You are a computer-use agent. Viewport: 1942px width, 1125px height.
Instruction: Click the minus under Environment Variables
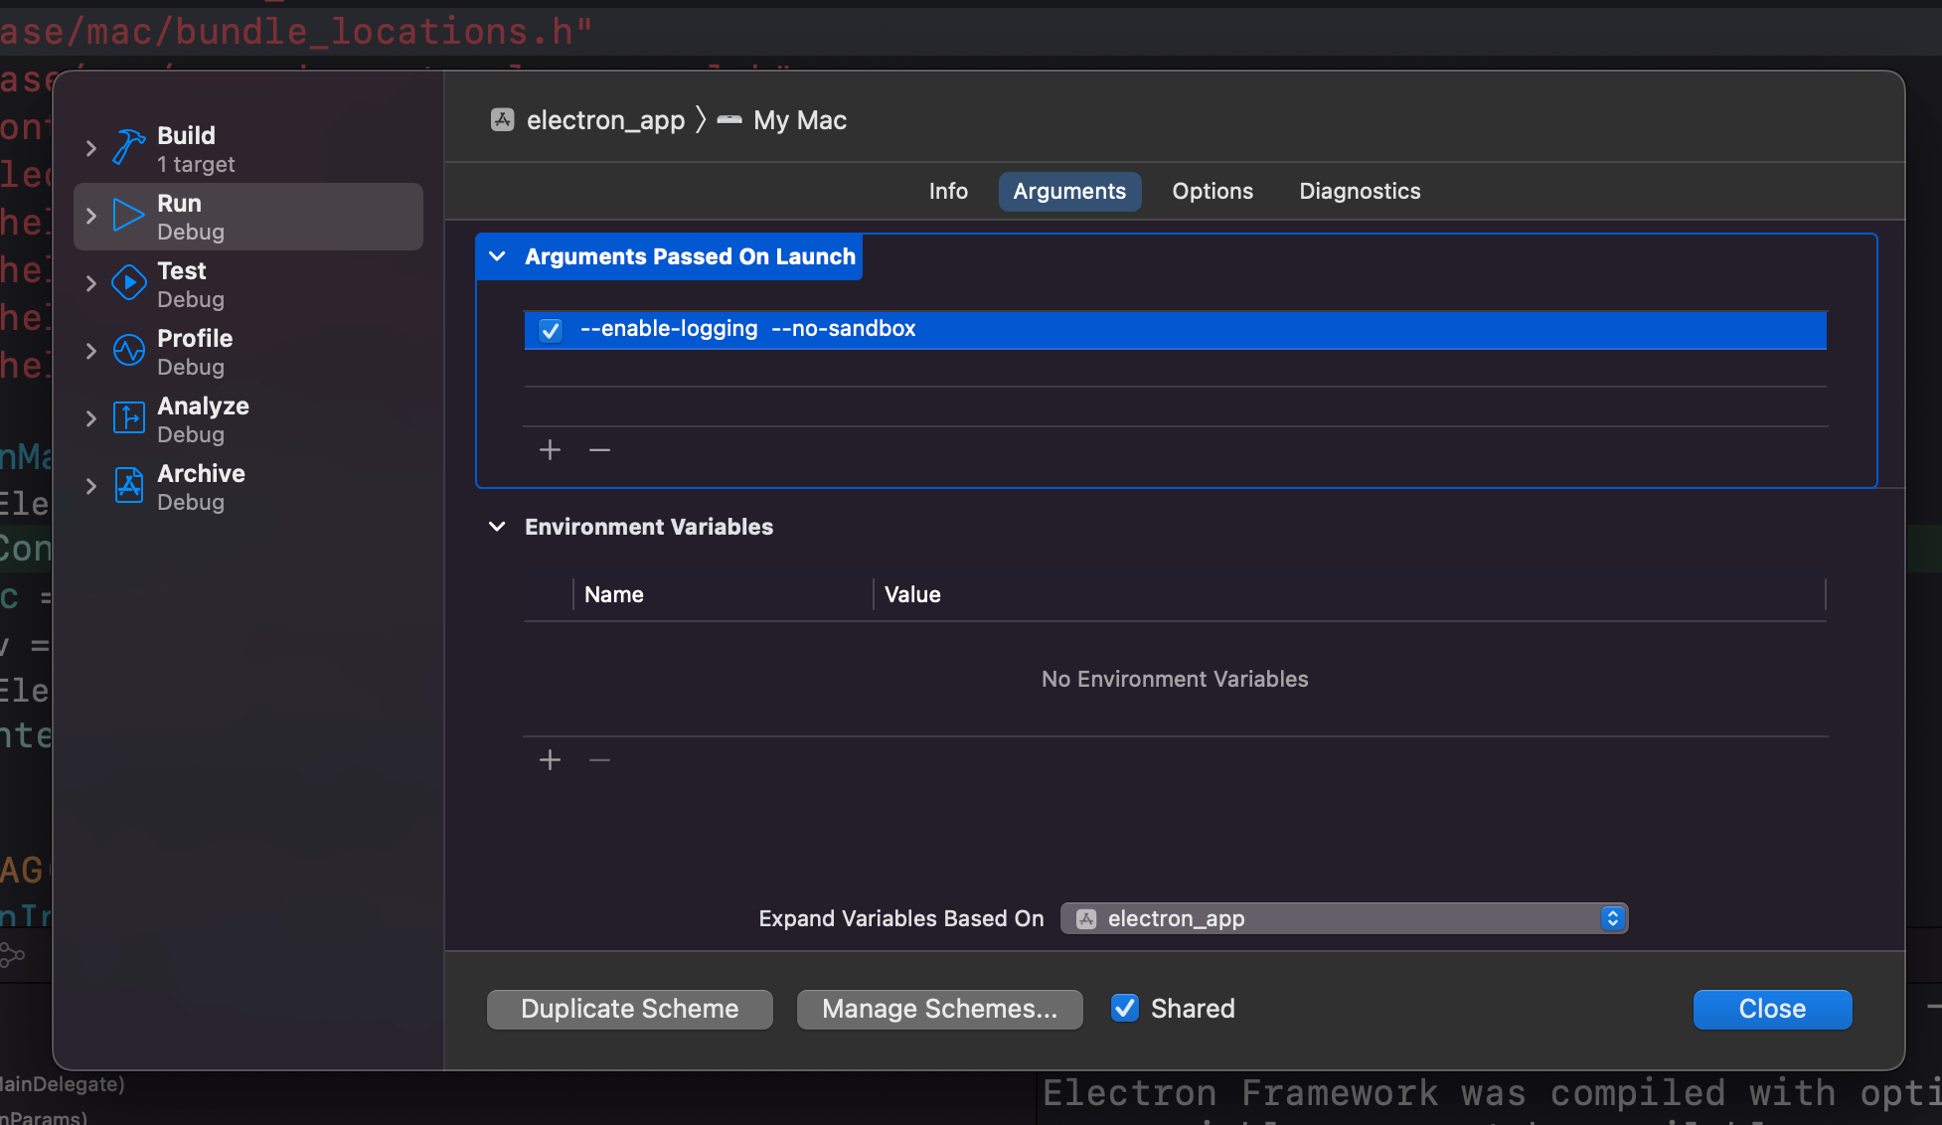(x=599, y=760)
